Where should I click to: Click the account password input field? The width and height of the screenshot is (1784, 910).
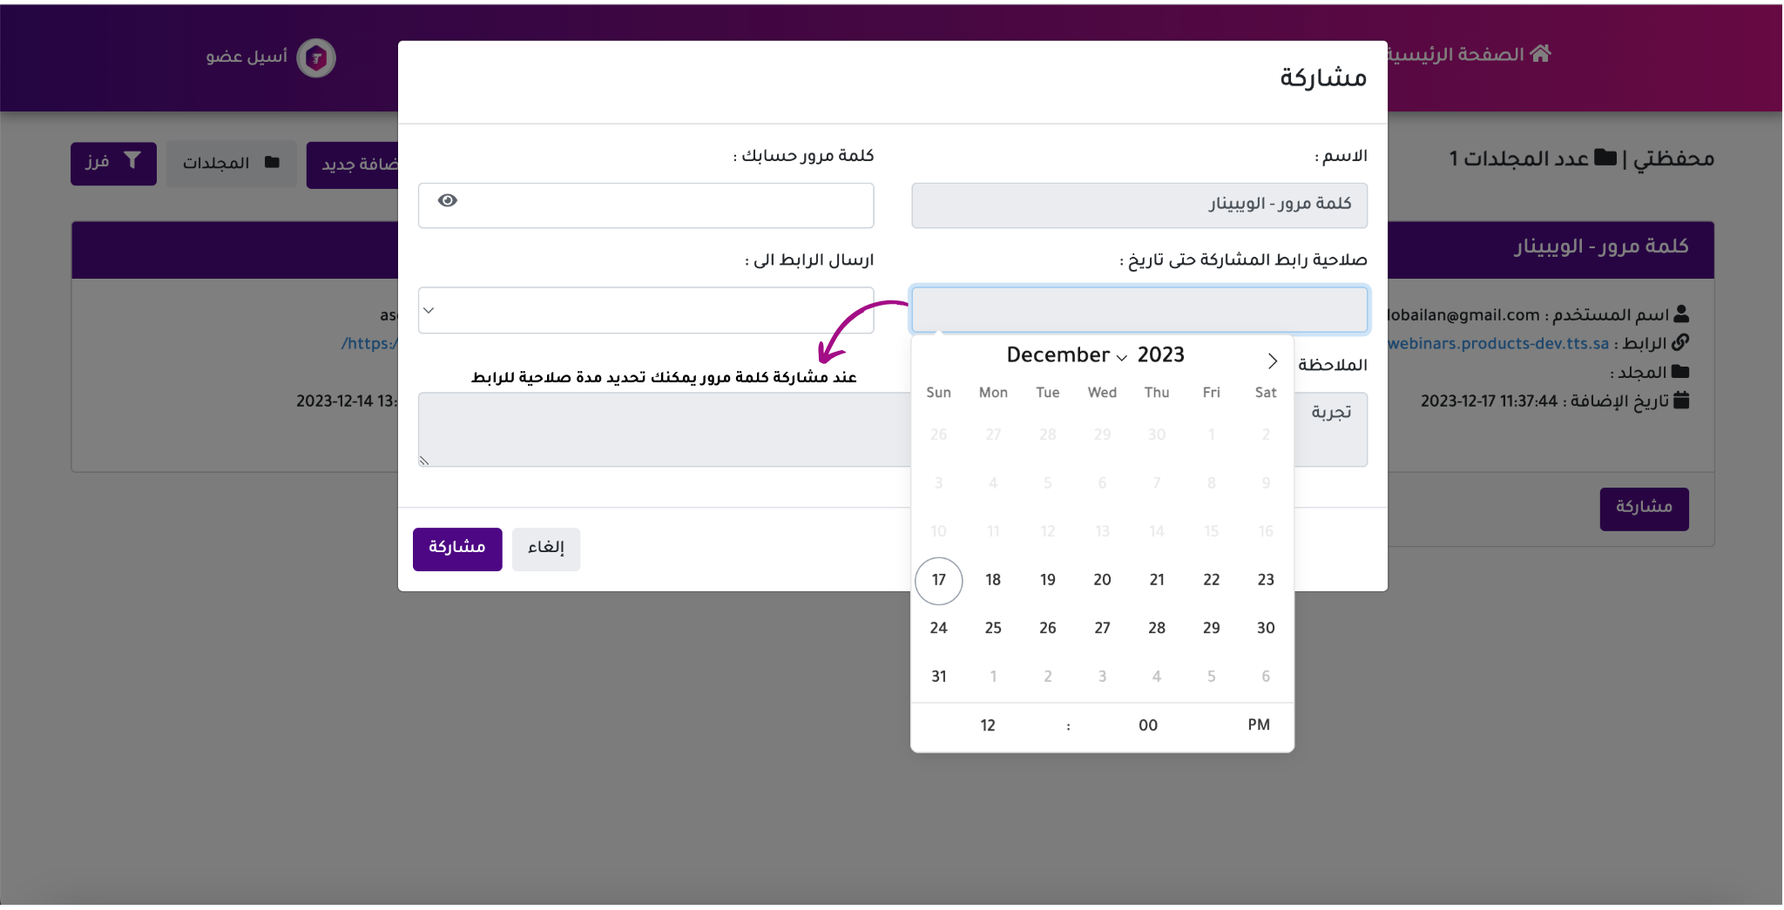[x=662, y=206]
